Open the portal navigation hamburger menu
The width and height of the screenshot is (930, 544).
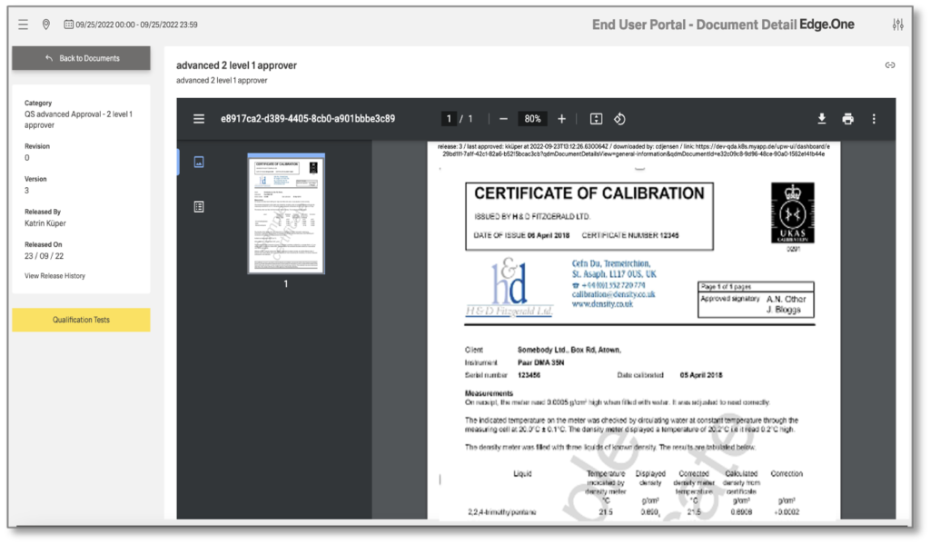22,25
